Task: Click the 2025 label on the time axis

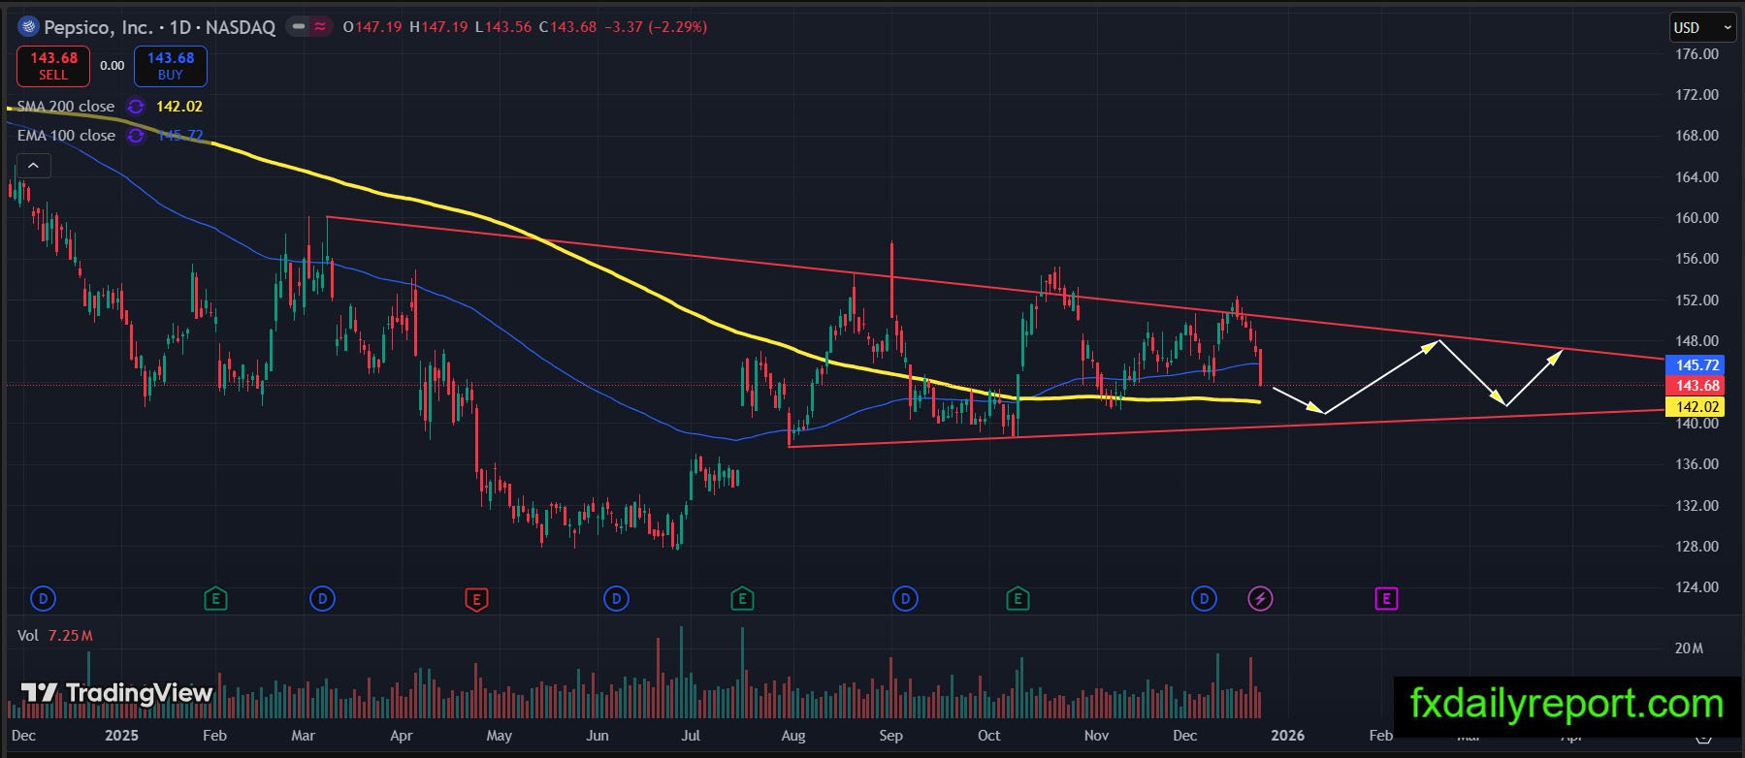Action: pyautogui.click(x=121, y=736)
